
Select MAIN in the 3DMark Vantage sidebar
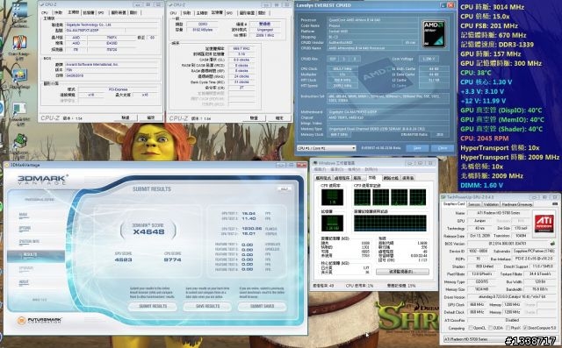pyautogui.click(x=24, y=215)
